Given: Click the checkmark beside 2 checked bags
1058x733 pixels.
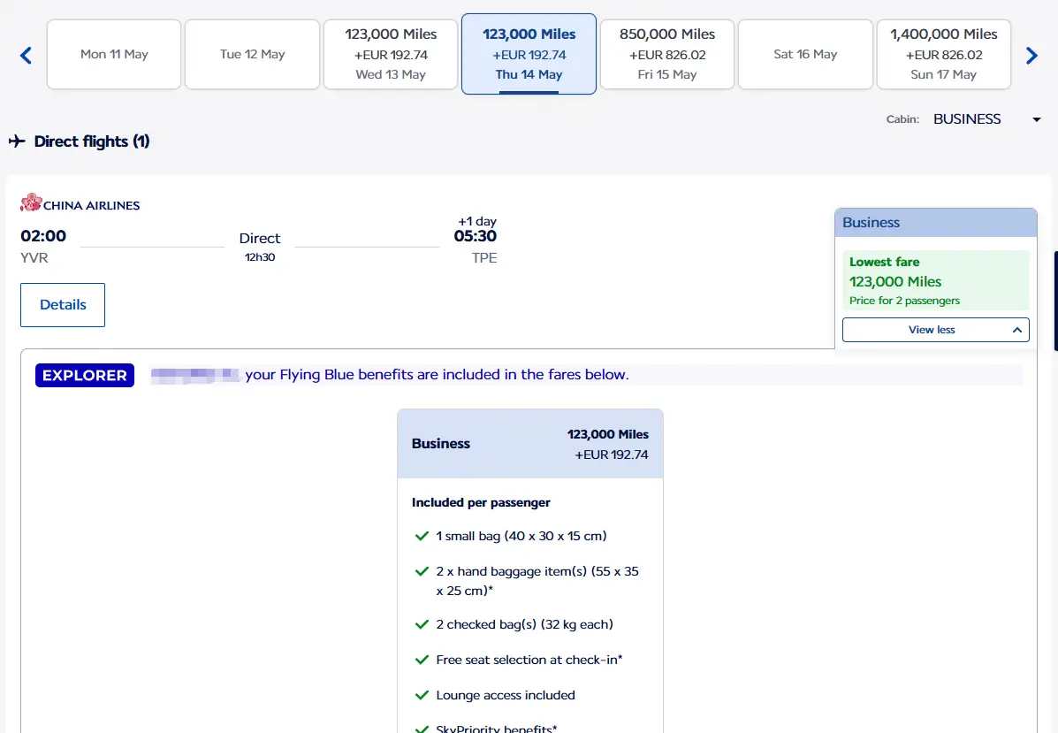Looking at the screenshot, I should click(x=422, y=624).
